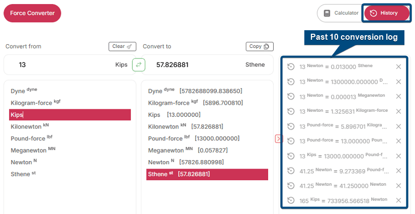Click the convert from value input field

[60, 64]
